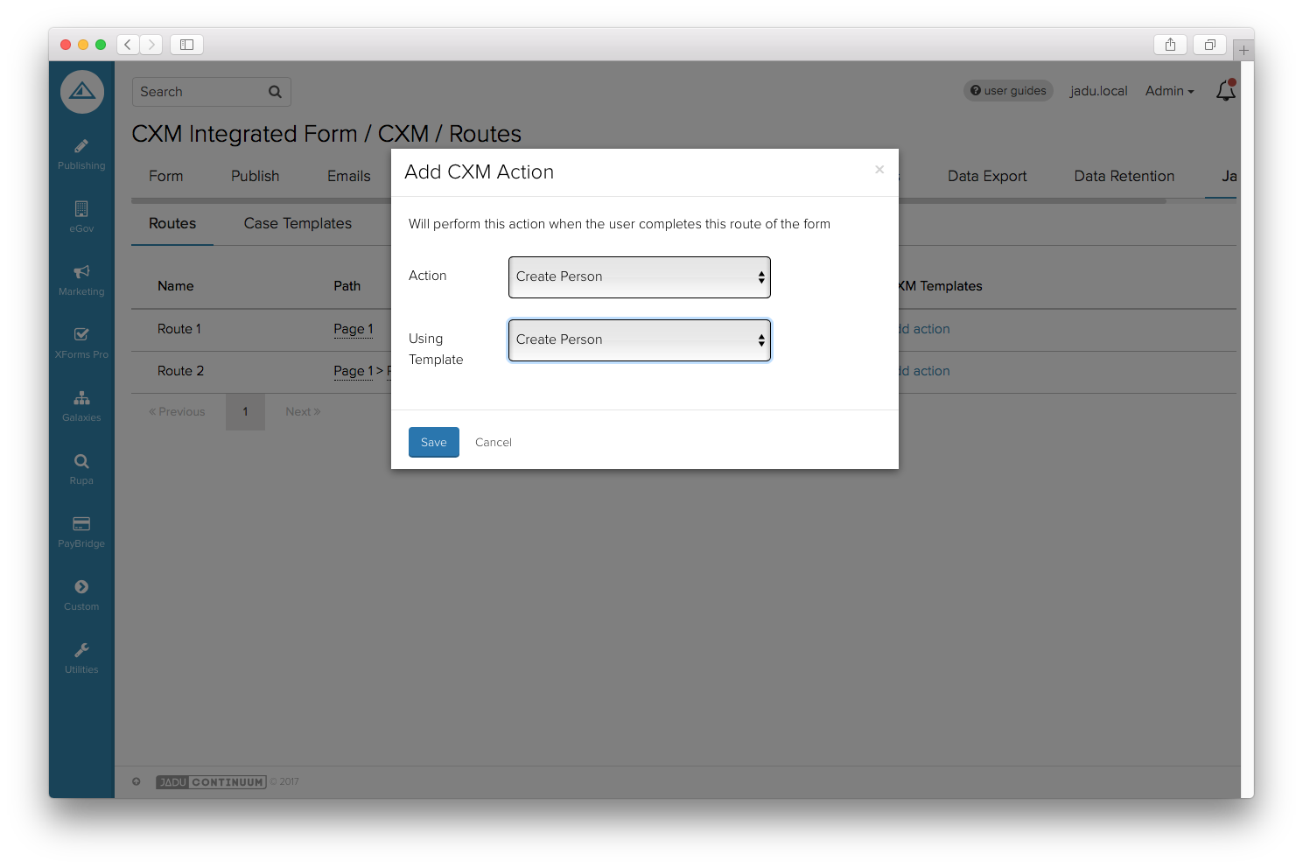Viewport: 1303px width, 868px height.
Task: Switch to the Case Templates tab
Action: [298, 224]
